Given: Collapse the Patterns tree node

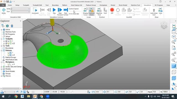Looking at the screenshot, I should pos(1,51).
